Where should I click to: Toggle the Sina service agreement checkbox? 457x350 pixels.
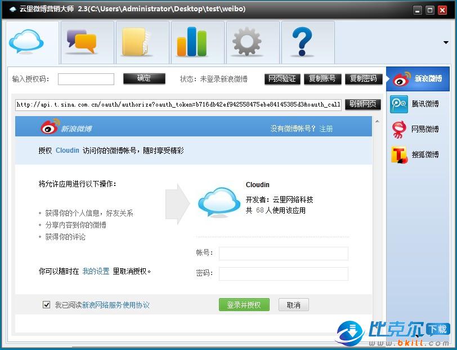point(47,305)
